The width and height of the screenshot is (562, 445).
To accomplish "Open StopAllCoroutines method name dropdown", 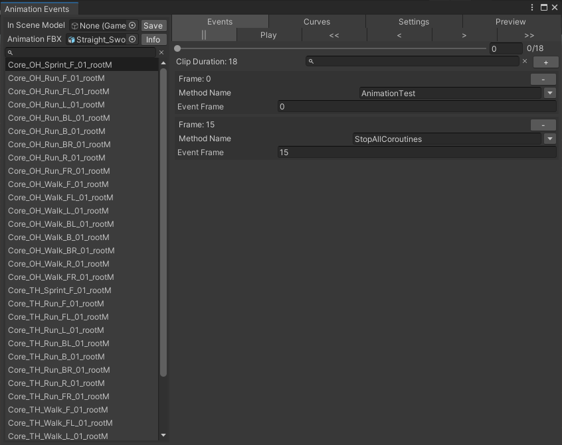I will tap(550, 139).
